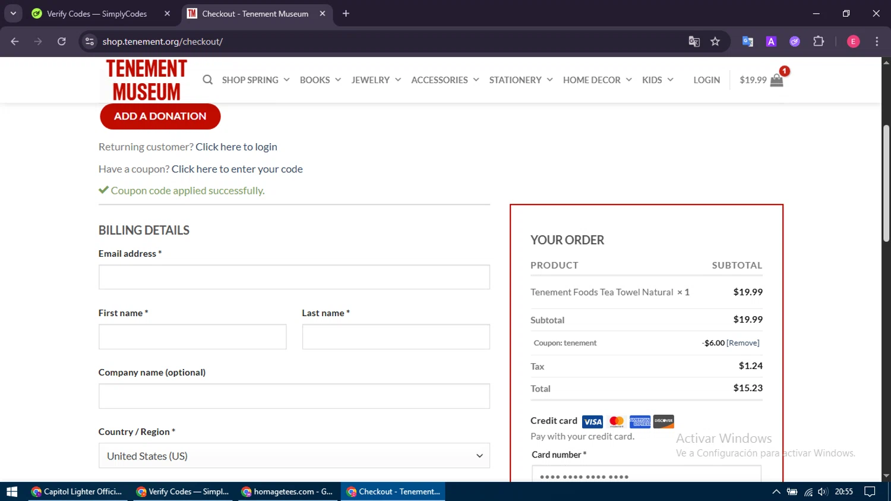Close the Checkout - Tenement Museum tab
Screen dimensions: 891x501
323,14
